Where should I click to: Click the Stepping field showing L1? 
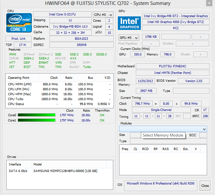pos(71,20)
